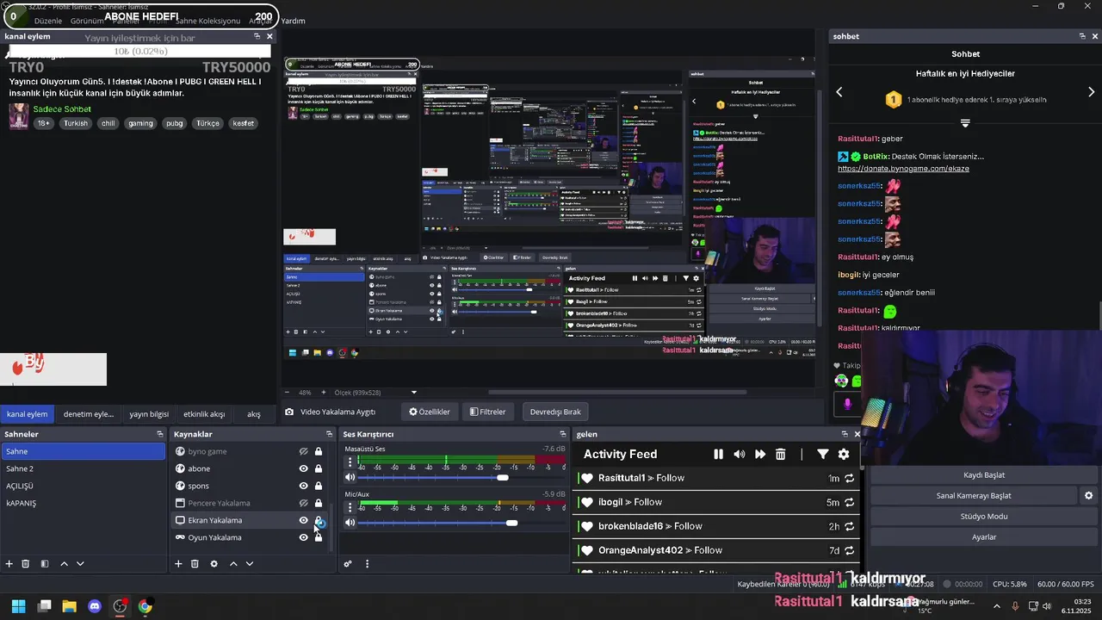Switch to etkinlik akışı tab
The width and height of the screenshot is (1102, 620).
pyautogui.click(x=204, y=414)
